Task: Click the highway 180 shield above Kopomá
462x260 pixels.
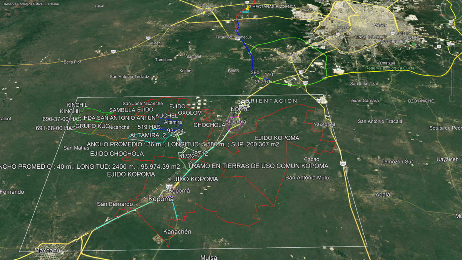Action: 169,186
